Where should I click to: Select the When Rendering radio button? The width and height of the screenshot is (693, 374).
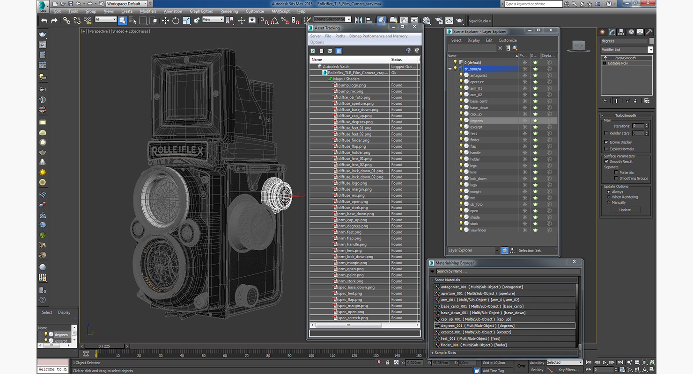tap(609, 197)
